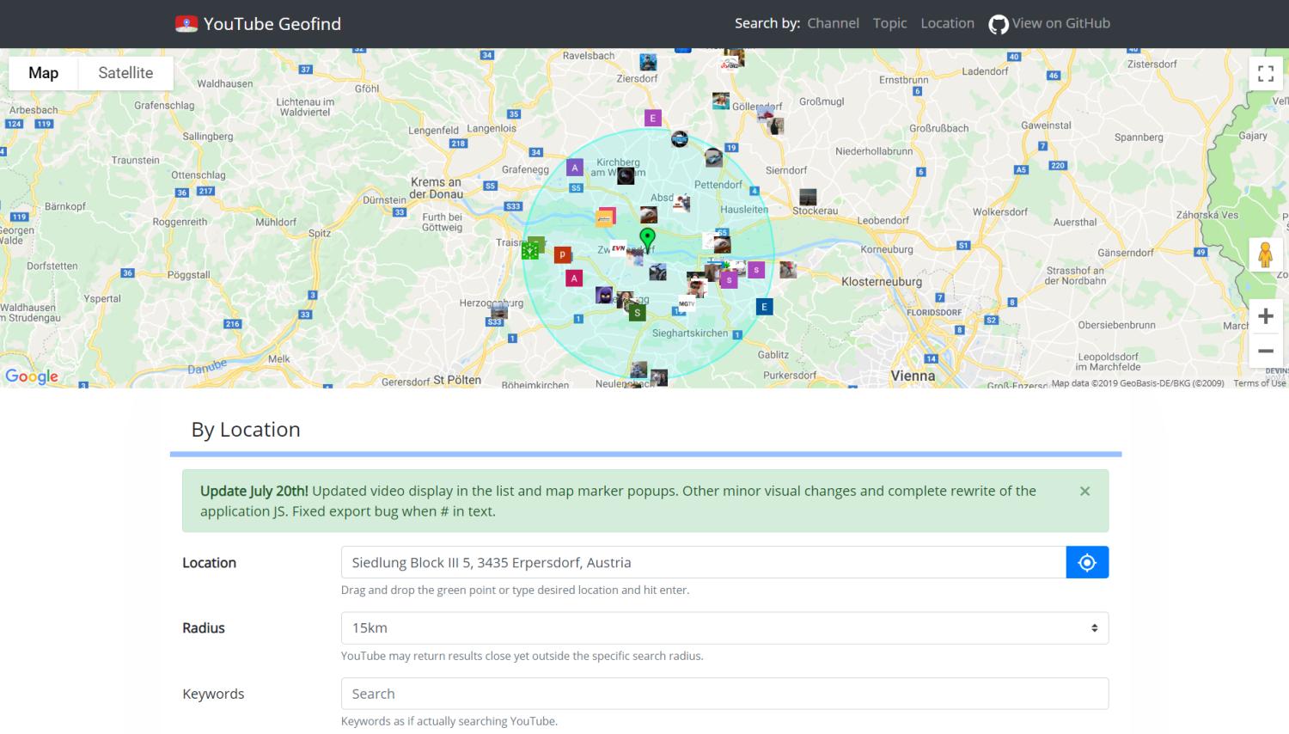Zoom out of the map
1289x734 pixels.
pyautogui.click(x=1265, y=351)
